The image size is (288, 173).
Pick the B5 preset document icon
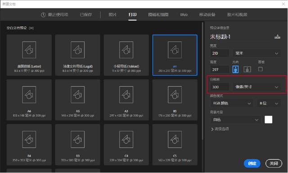(x=175, y=95)
